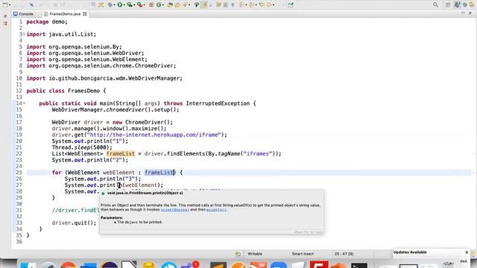Maximize the editor area
Image resolution: width=477 pixels, height=268 pixels.
point(470,13)
